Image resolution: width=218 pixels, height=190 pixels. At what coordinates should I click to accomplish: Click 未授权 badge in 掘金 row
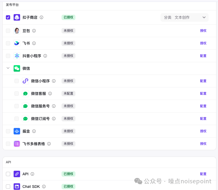pyautogui.click(x=68, y=131)
